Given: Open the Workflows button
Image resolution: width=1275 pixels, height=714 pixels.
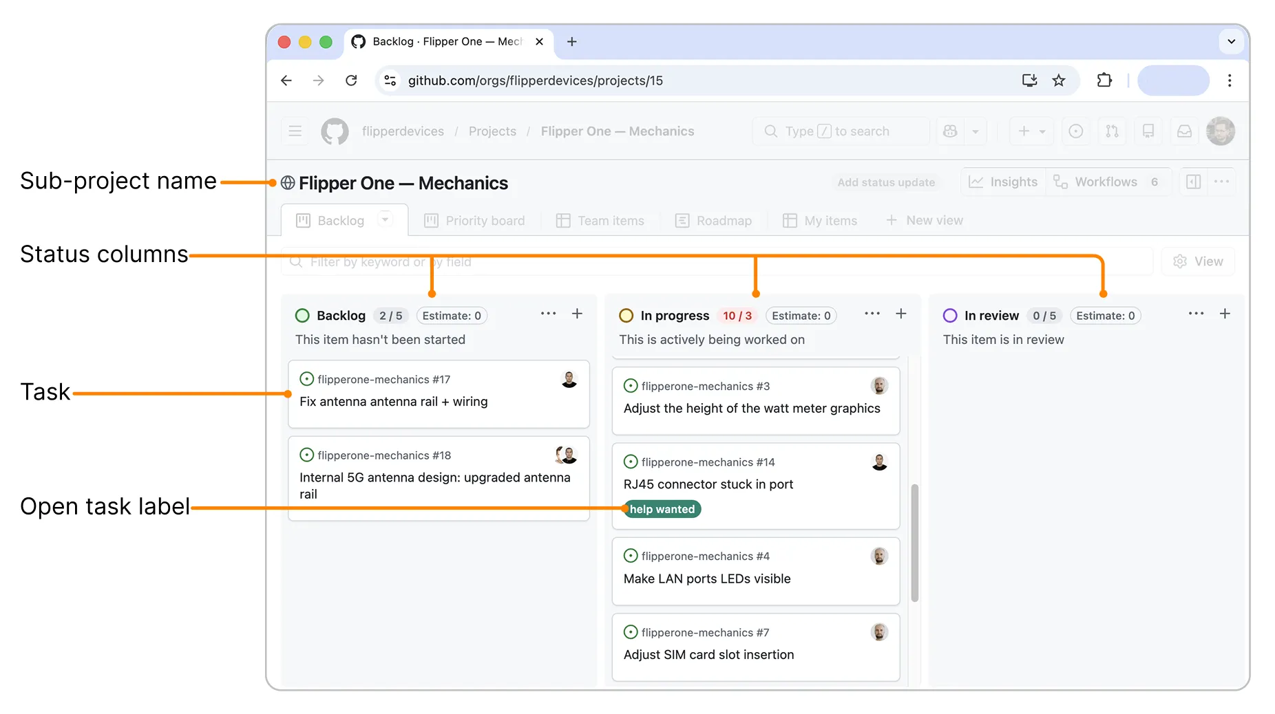Looking at the screenshot, I should (1107, 182).
